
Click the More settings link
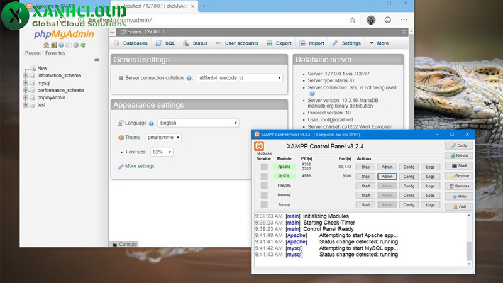[x=140, y=166]
